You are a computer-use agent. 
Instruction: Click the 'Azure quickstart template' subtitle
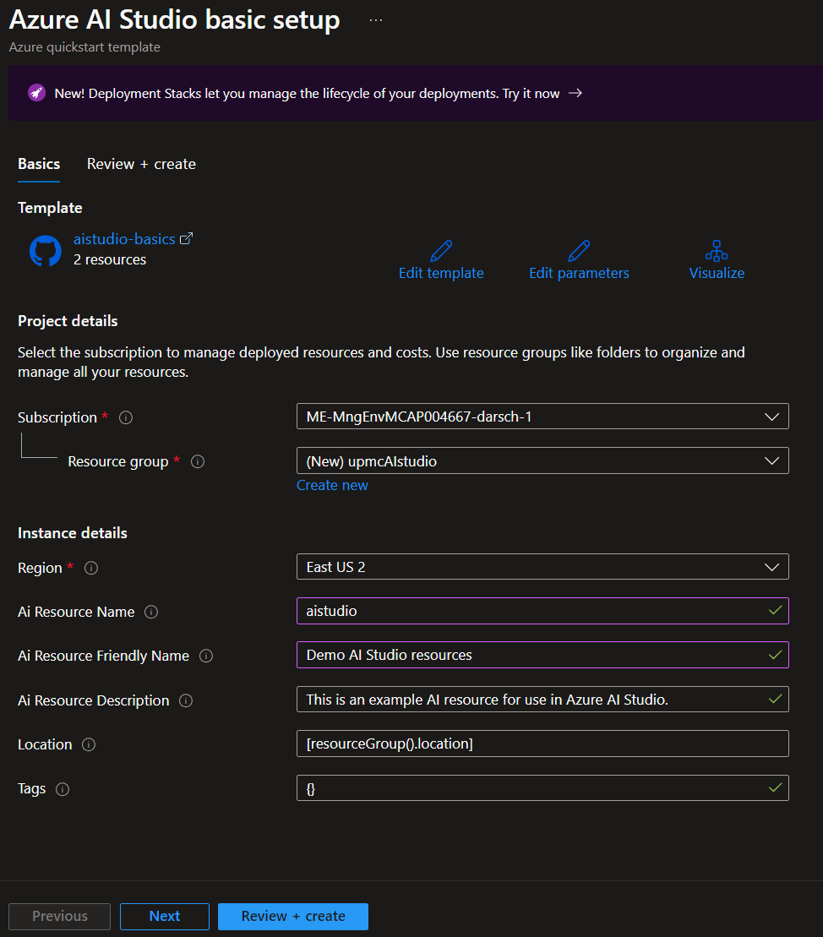point(84,47)
